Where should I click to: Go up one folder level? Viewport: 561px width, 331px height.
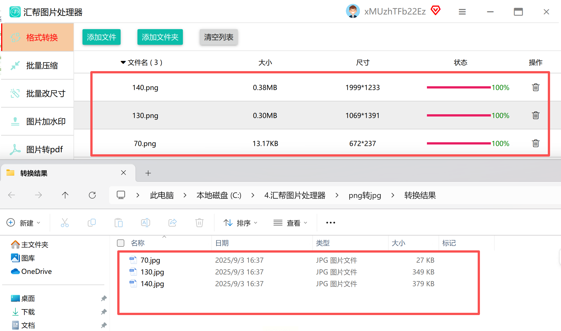(65, 195)
